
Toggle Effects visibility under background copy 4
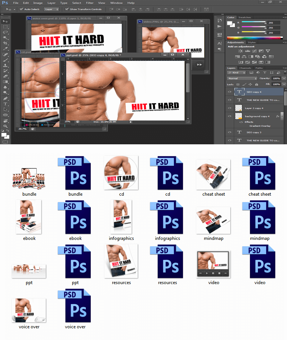(x=241, y=122)
